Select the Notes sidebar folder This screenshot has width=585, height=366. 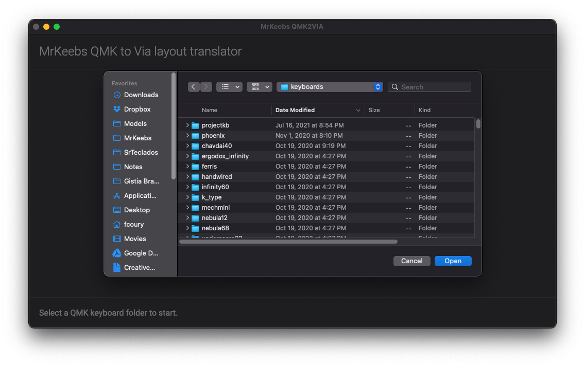click(x=128, y=167)
